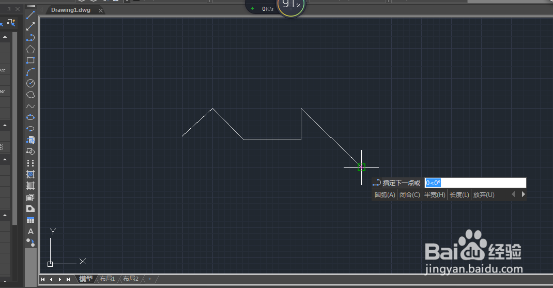The image size is (553, 288).
Task: Switch to the Drawing1.dwg tab
Action: [x=70, y=10]
